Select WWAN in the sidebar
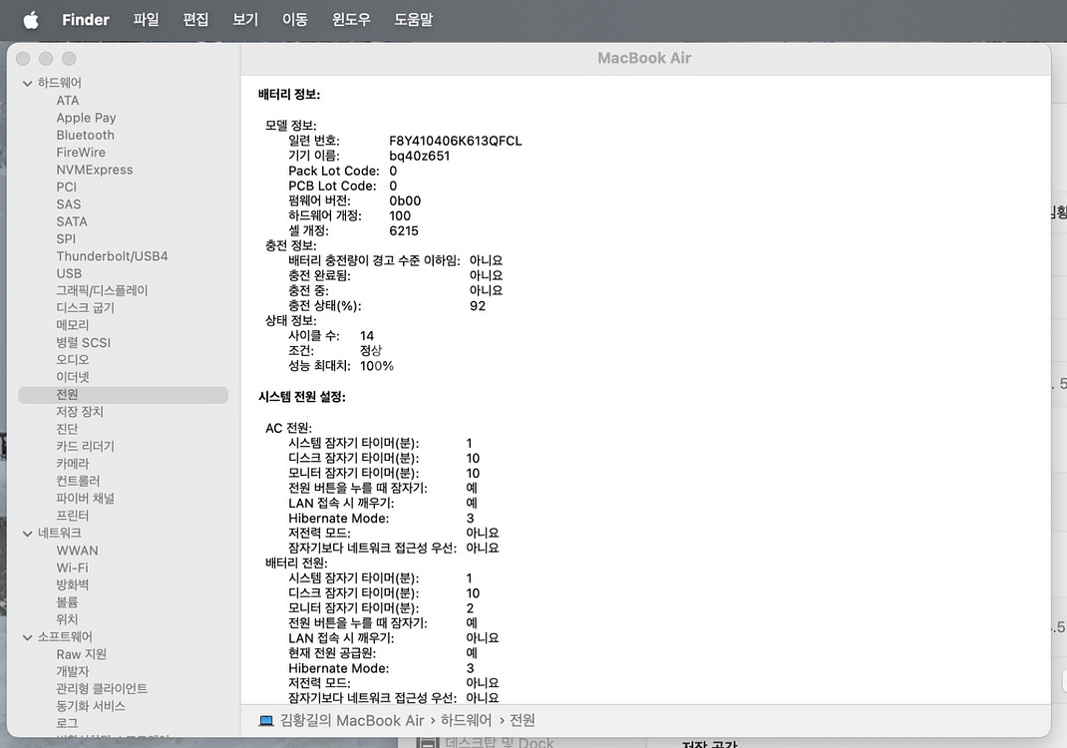 pos(77,551)
